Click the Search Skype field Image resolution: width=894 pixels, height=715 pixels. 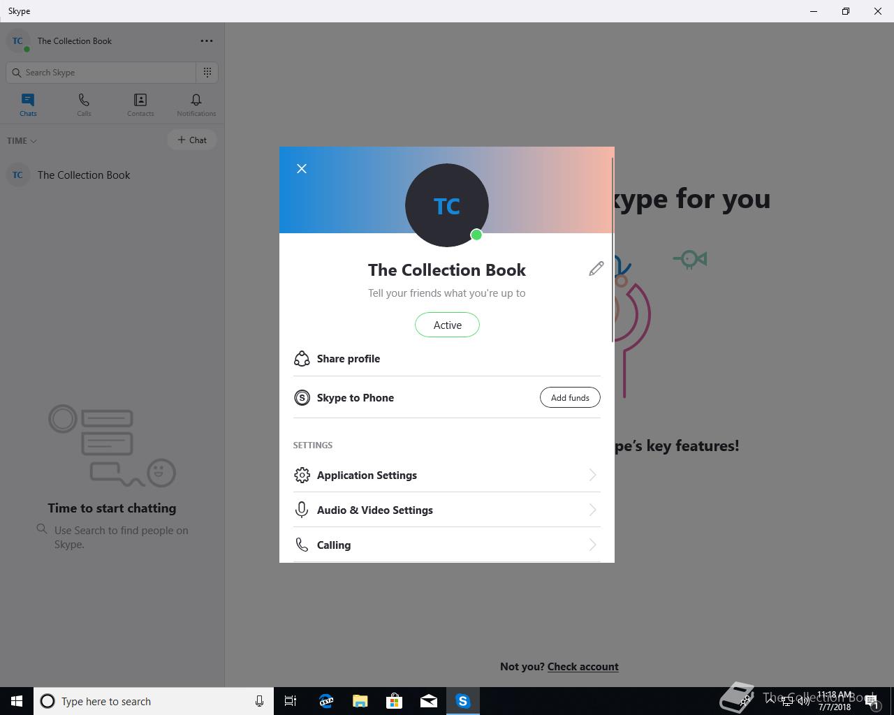tap(101, 73)
